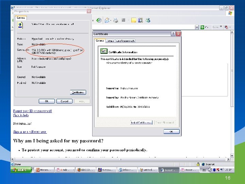Click the red K tray icon

[x=218, y=170]
